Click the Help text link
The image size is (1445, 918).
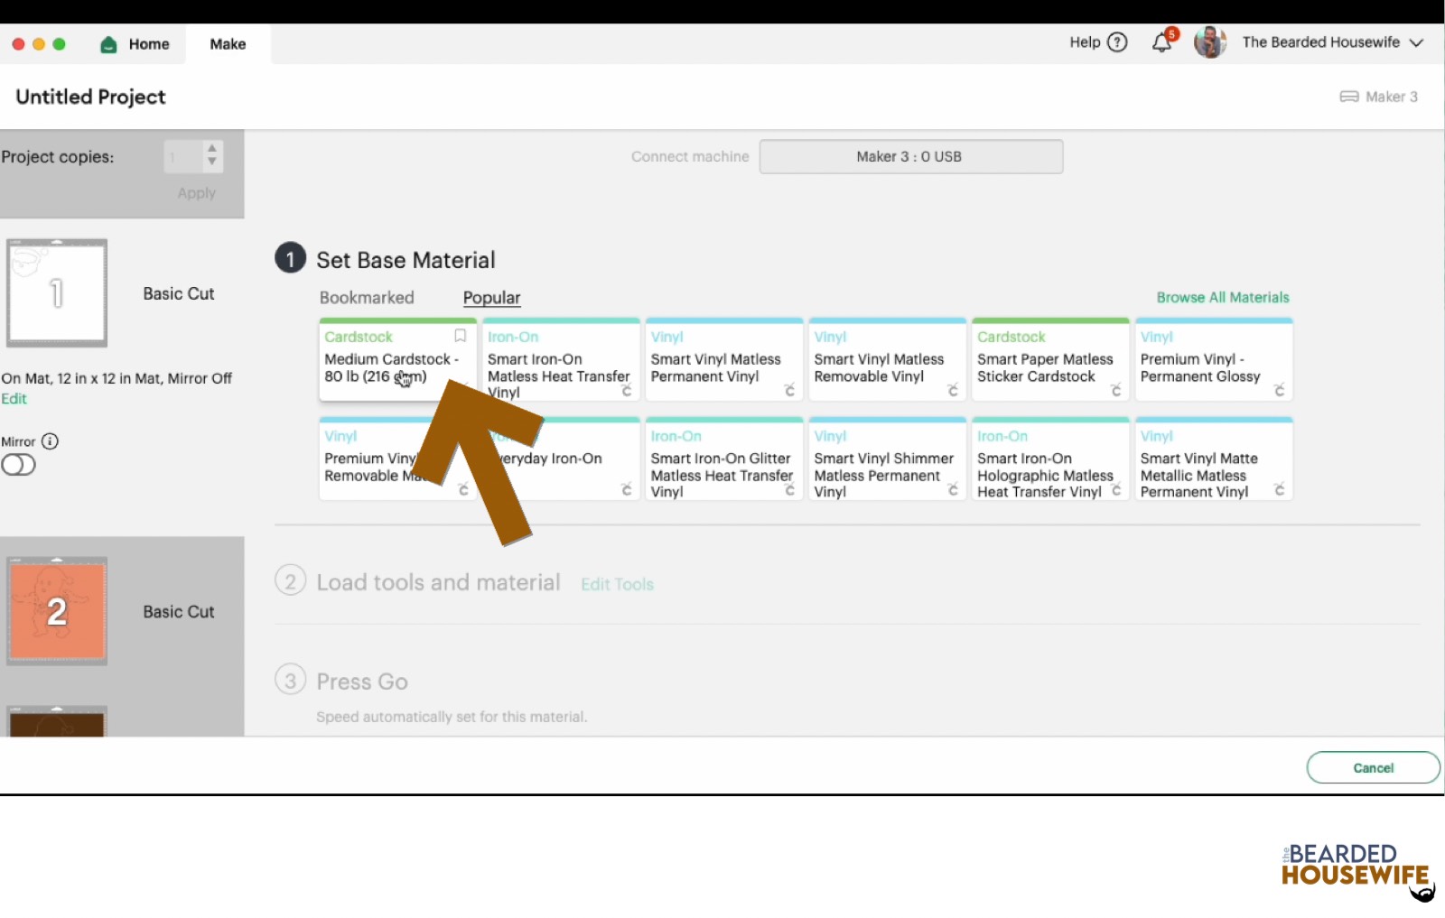pyautogui.click(x=1085, y=42)
